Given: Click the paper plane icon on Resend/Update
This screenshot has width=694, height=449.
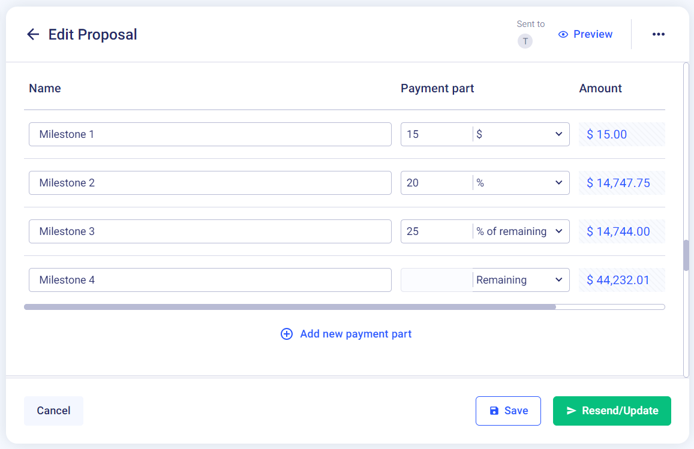Looking at the screenshot, I should [x=572, y=411].
